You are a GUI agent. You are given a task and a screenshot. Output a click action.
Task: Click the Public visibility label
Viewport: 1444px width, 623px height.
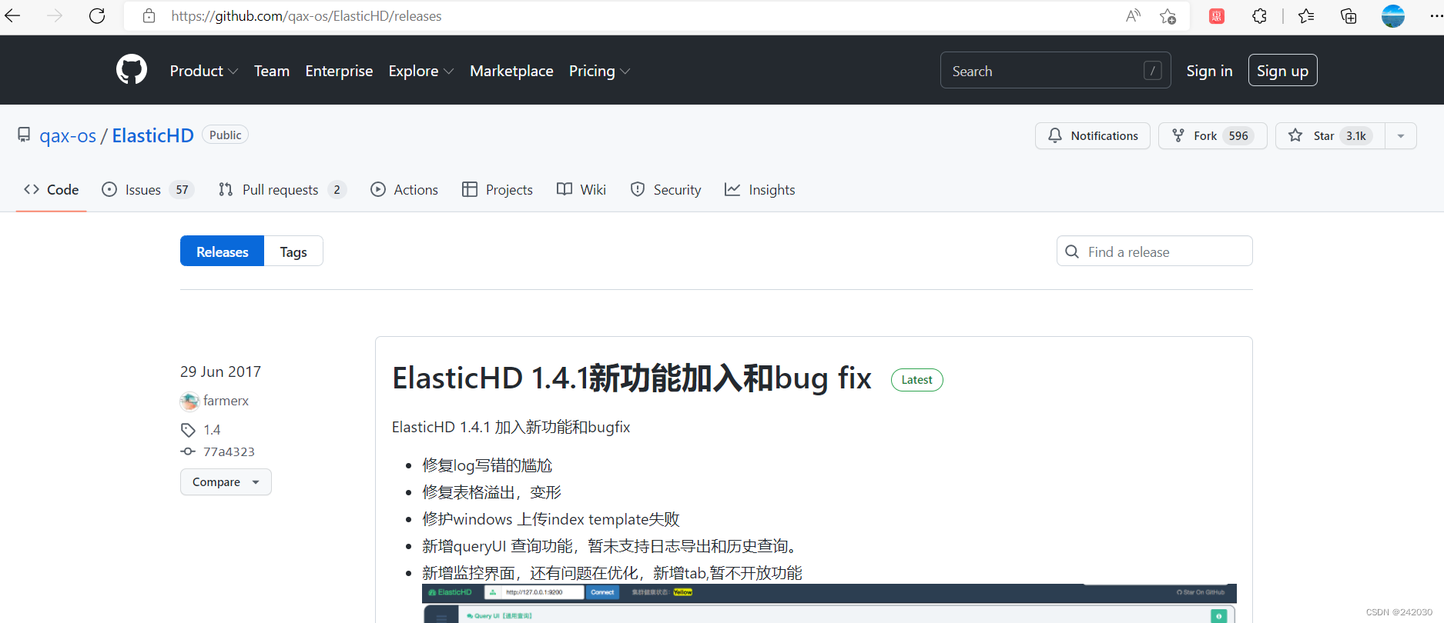coord(225,135)
